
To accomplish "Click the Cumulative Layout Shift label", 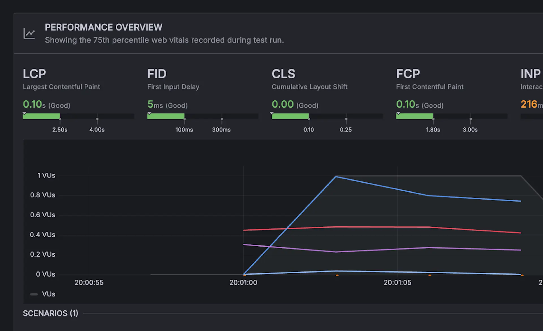I will (309, 87).
